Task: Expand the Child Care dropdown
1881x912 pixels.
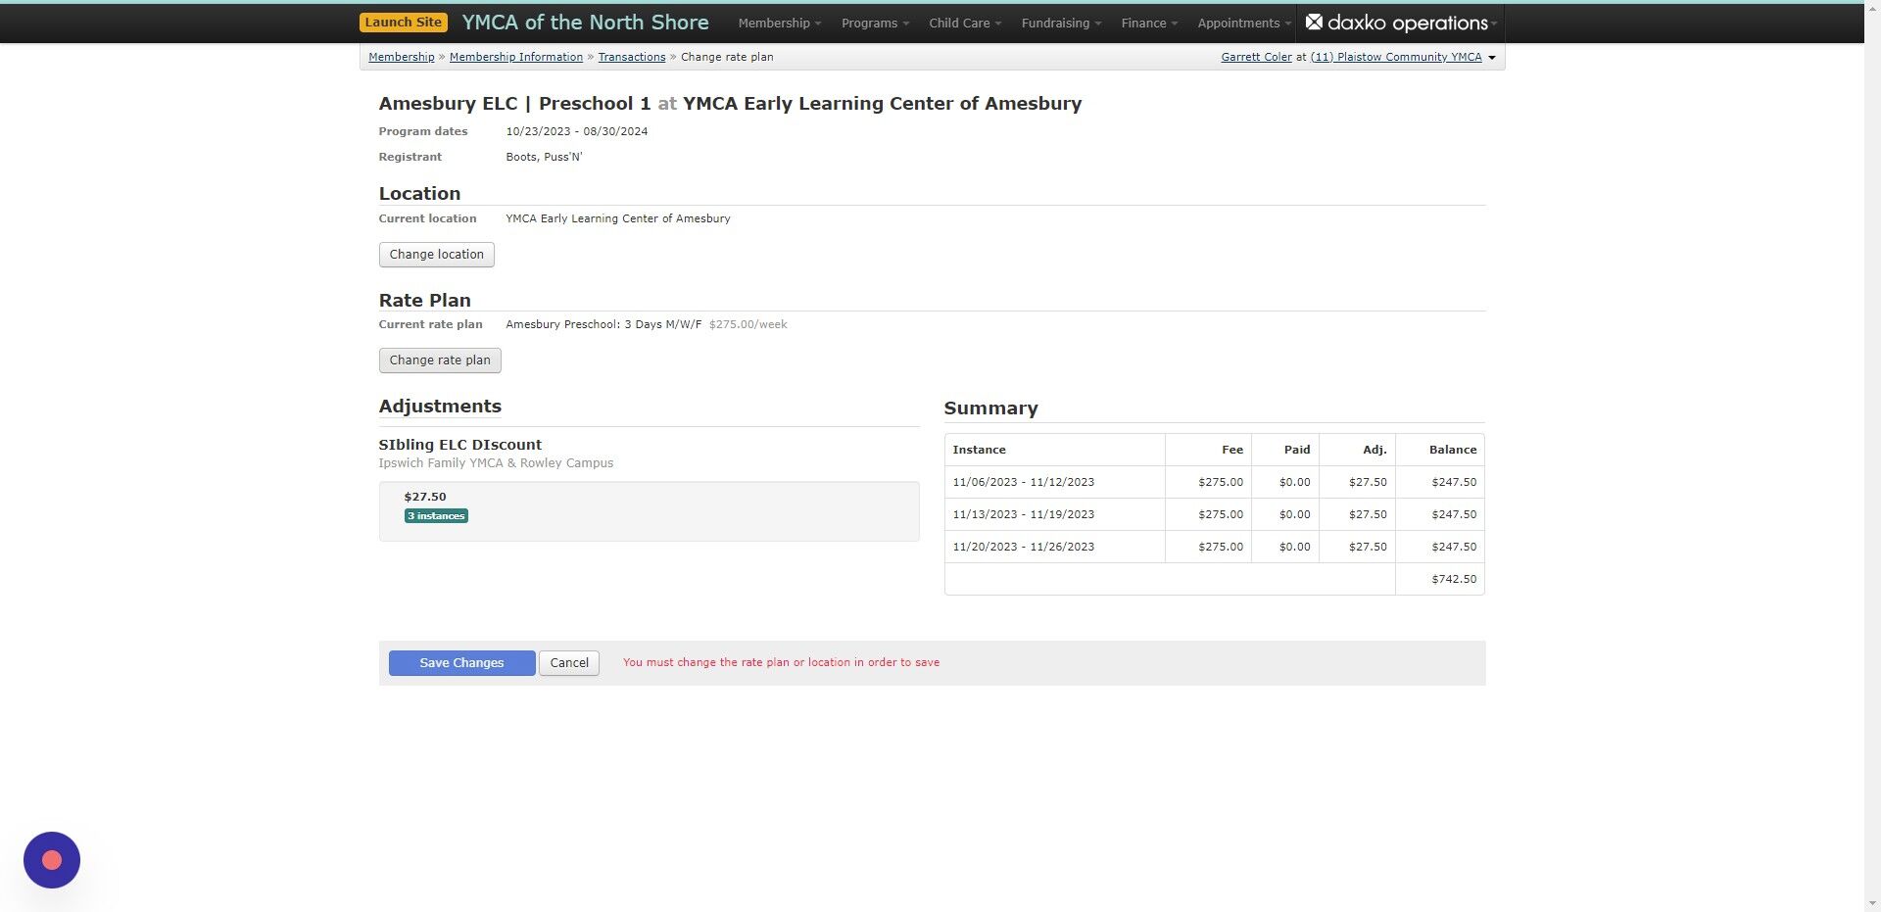Action: (963, 23)
